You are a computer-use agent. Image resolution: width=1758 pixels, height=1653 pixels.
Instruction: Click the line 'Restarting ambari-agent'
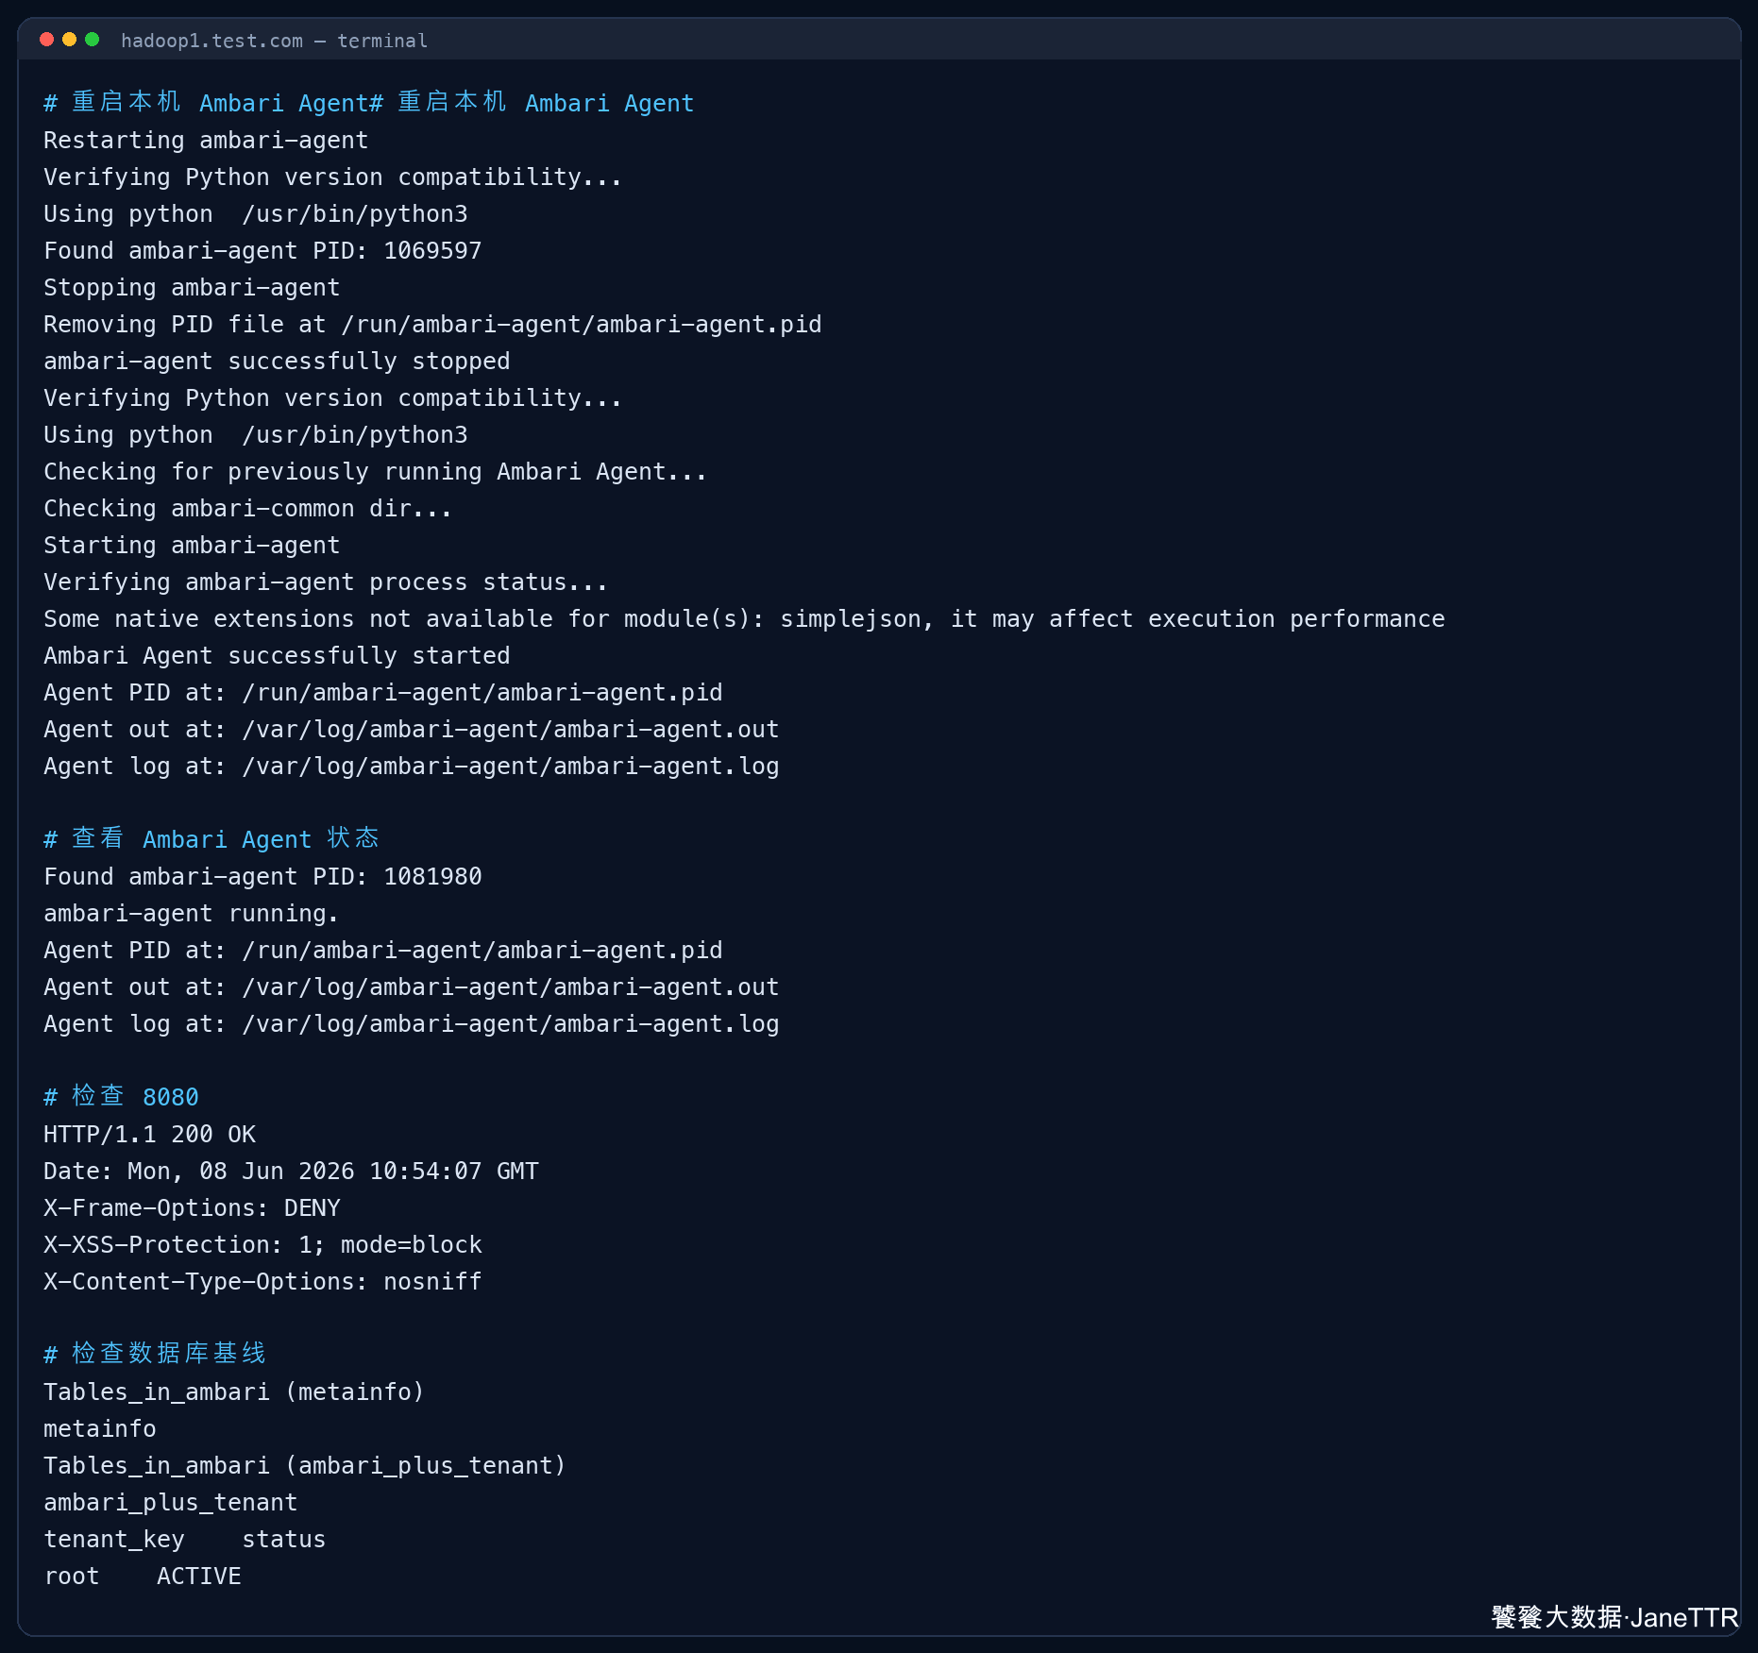click(x=206, y=141)
